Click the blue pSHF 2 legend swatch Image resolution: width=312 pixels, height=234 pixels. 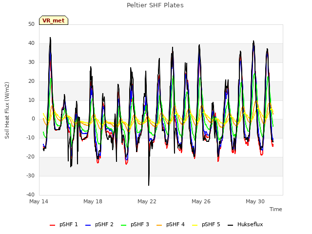click(88, 225)
